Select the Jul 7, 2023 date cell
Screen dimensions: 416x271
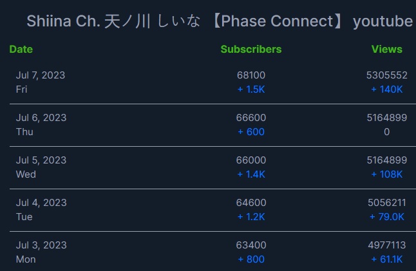coord(41,75)
